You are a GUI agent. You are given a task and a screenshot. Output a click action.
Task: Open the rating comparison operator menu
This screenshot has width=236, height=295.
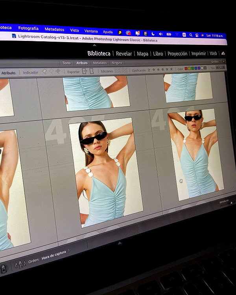[149, 70]
